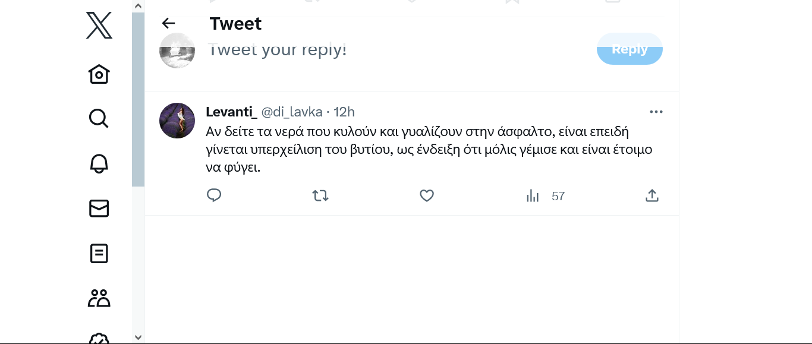Open Lists icon in sidebar
This screenshot has height=344, width=812.
(99, 254)
